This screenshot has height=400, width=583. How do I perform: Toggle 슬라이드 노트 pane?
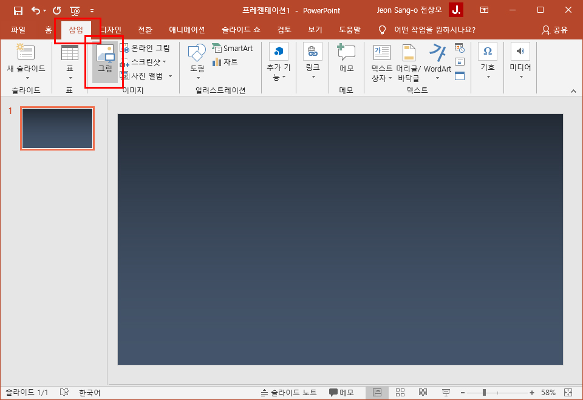click(x=289, y=393)
